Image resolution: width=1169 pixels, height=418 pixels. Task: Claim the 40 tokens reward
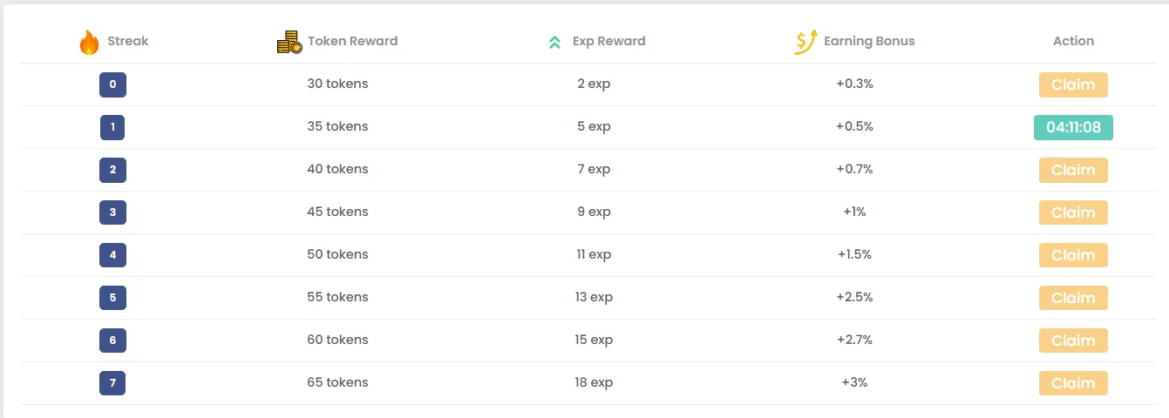pyautogui.click(x=1073, y=170)
